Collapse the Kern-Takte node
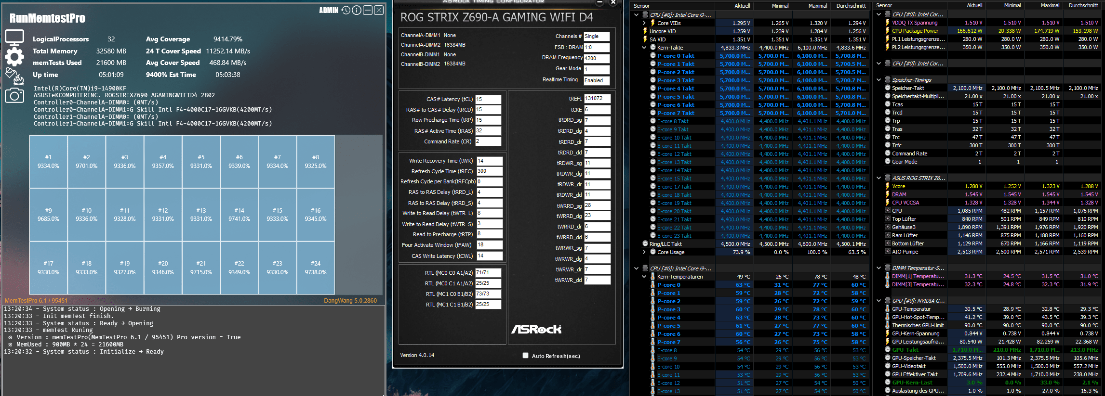 click(x=644, y=48)
